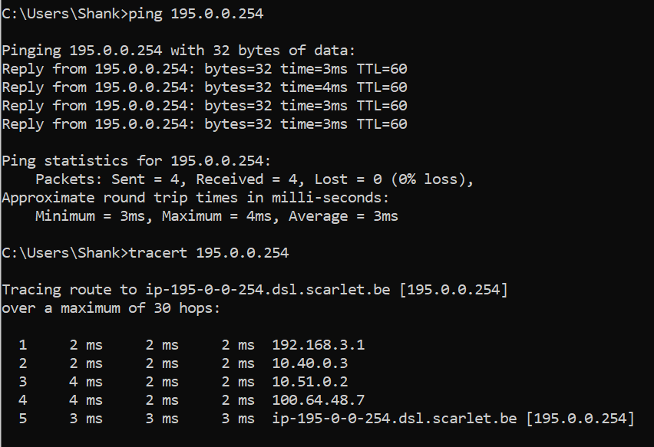
Task: Click the 'Average = 3ms' value
Action: click(343, 216)
